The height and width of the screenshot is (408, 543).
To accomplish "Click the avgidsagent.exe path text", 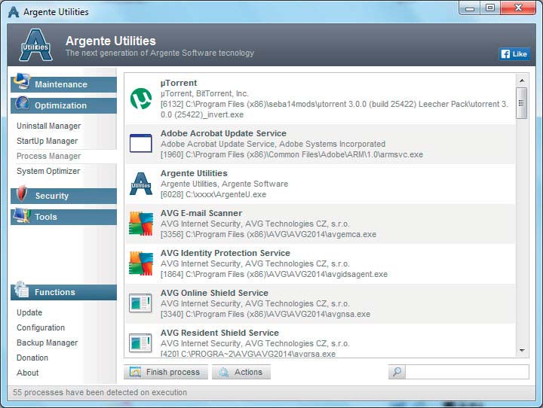I will [x=274, y=274].
